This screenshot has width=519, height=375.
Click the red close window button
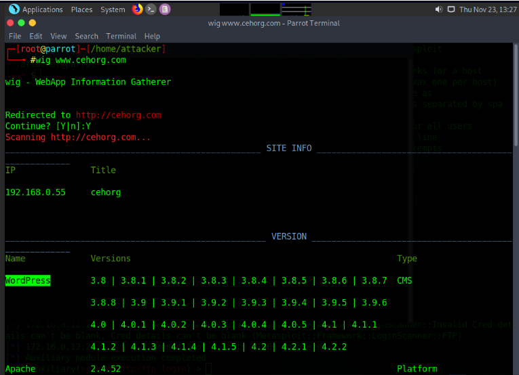10,23
